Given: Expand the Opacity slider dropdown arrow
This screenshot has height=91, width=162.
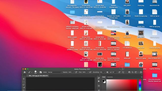Looking at the screenshot, I should coord(73,72).
